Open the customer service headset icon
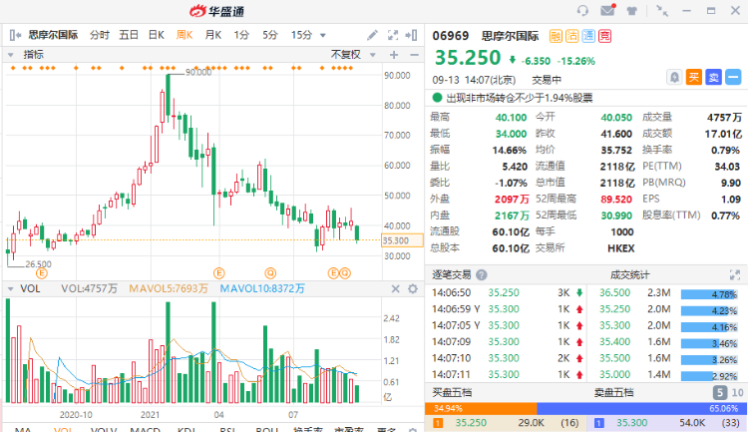Image resolution: width=748 pixels, height=432 pixels. click(x=582, y=11)
